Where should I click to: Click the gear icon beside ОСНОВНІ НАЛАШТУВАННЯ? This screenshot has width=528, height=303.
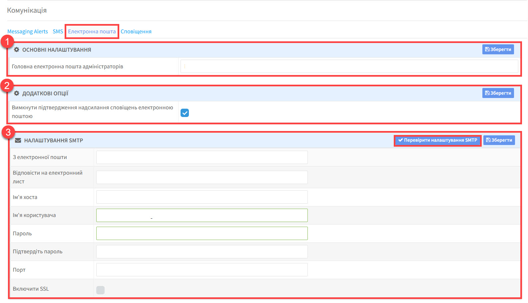[x=16, y=50]
